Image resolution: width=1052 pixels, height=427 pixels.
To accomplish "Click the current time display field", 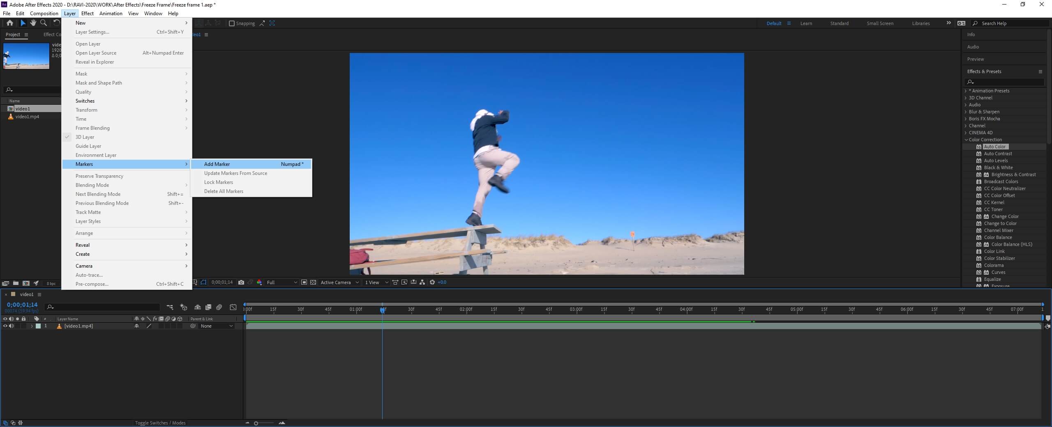I will (x=23, y=305).
